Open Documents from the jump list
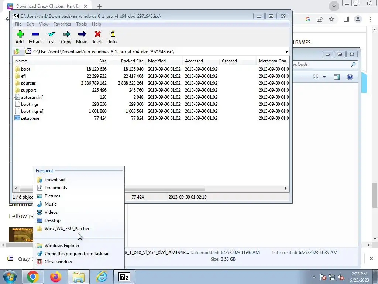This screenshot has width=378, height=284. (79, 188)
